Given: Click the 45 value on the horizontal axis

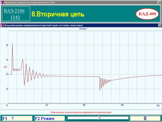Looking at the screenshot, I should point(84,105).
